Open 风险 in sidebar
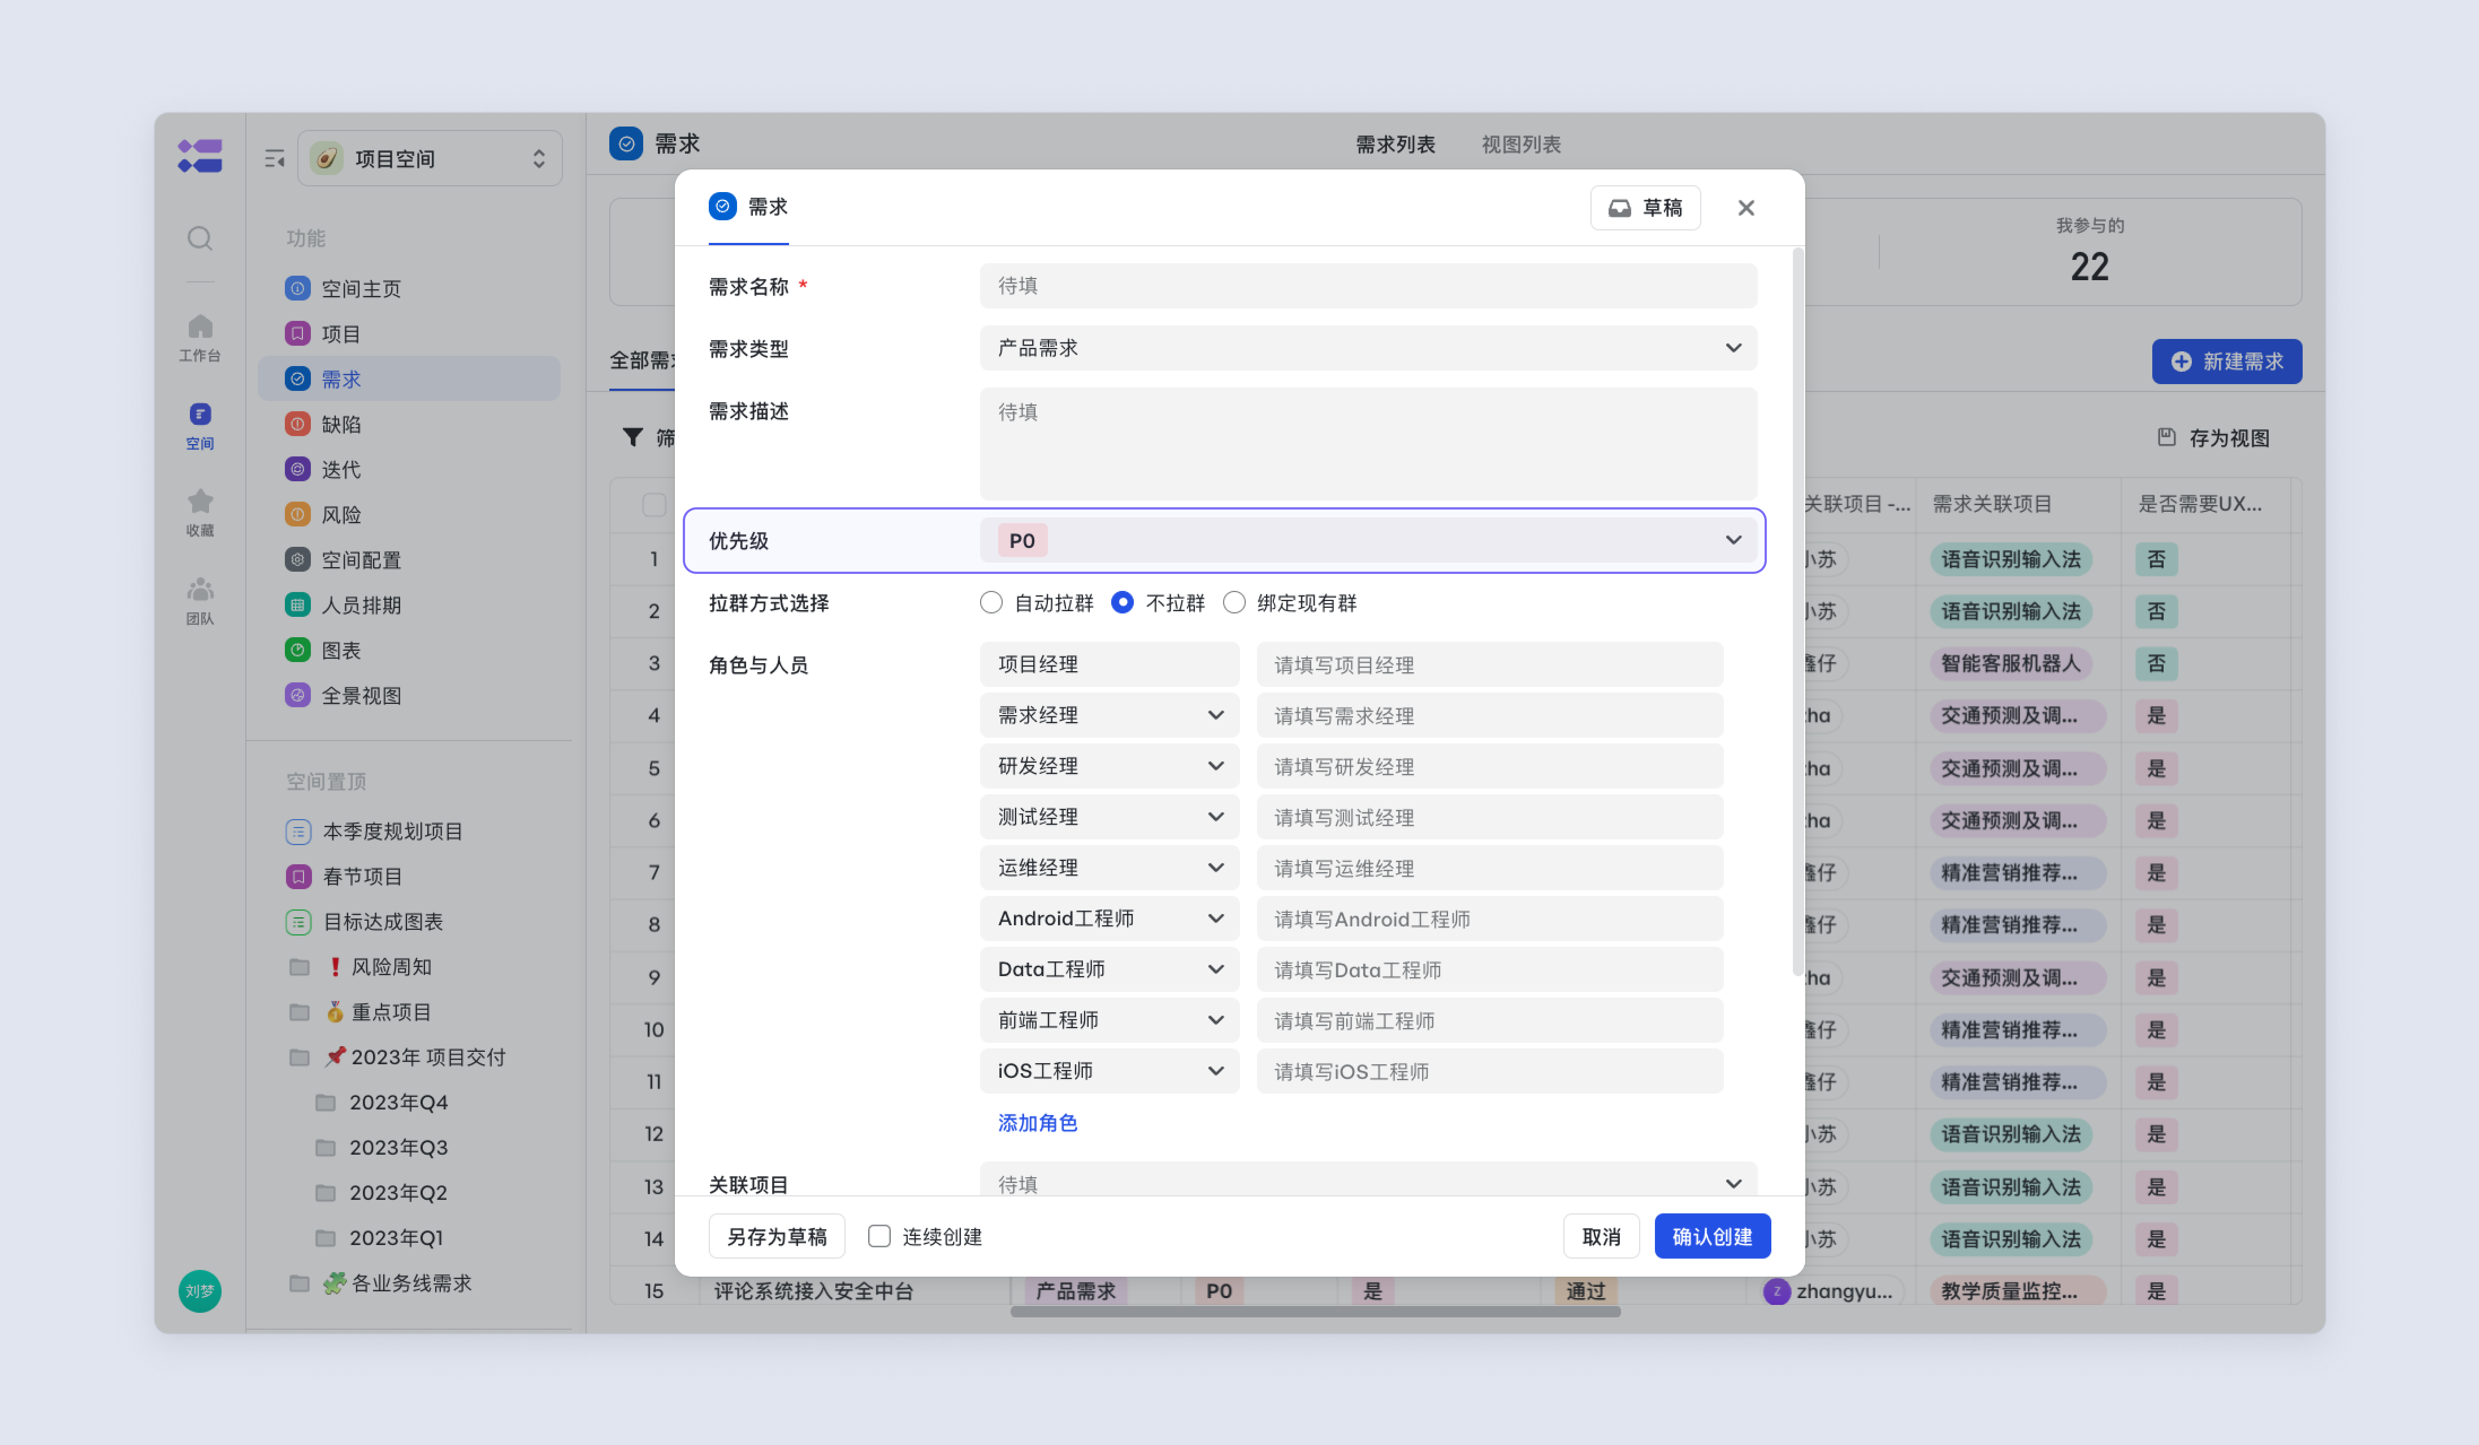 click(409, 514)
